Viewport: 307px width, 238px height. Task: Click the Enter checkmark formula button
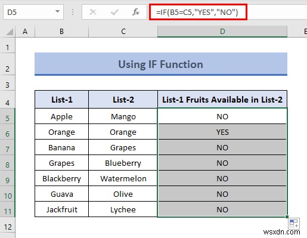click(114, 13)
